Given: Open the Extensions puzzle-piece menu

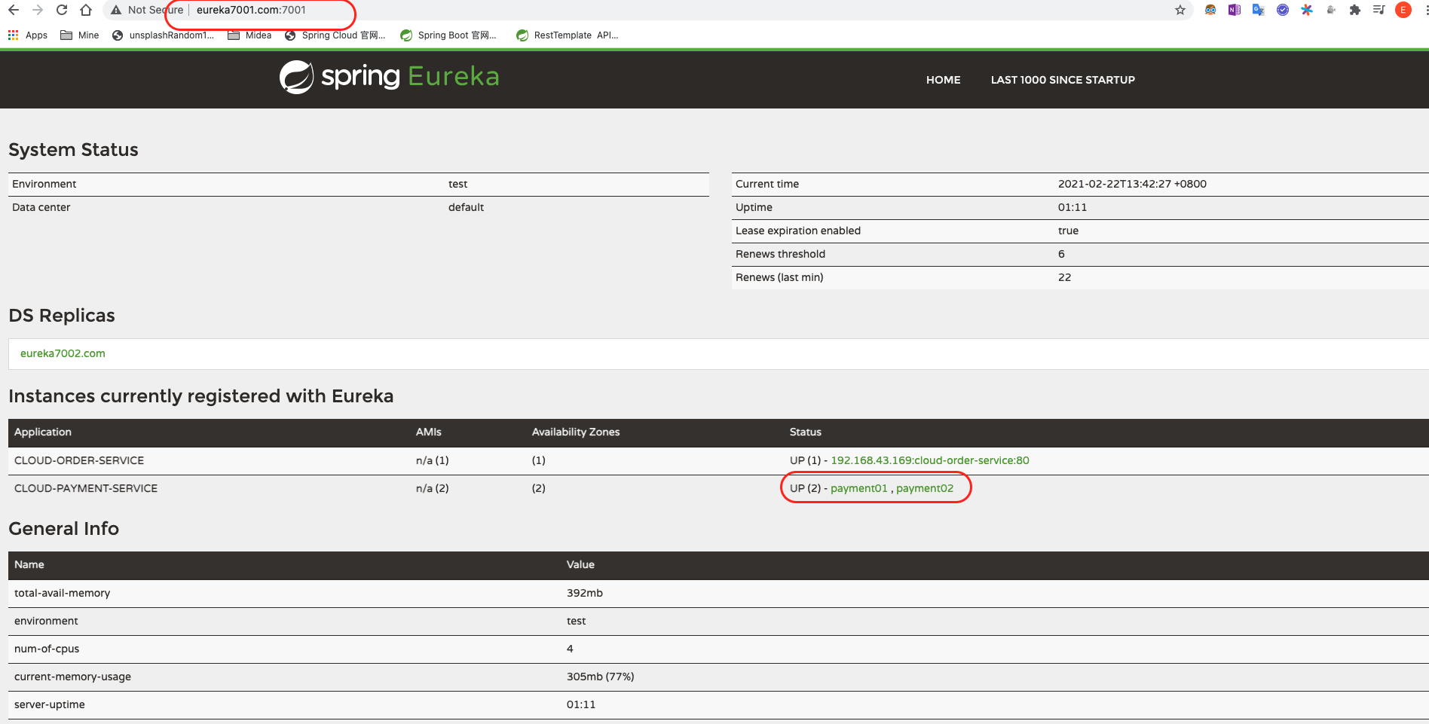Looking at the screenshot, I should pos(1355,10).
